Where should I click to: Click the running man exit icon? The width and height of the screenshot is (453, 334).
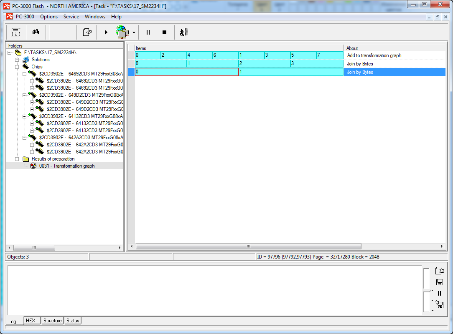(x=184, y=32)
